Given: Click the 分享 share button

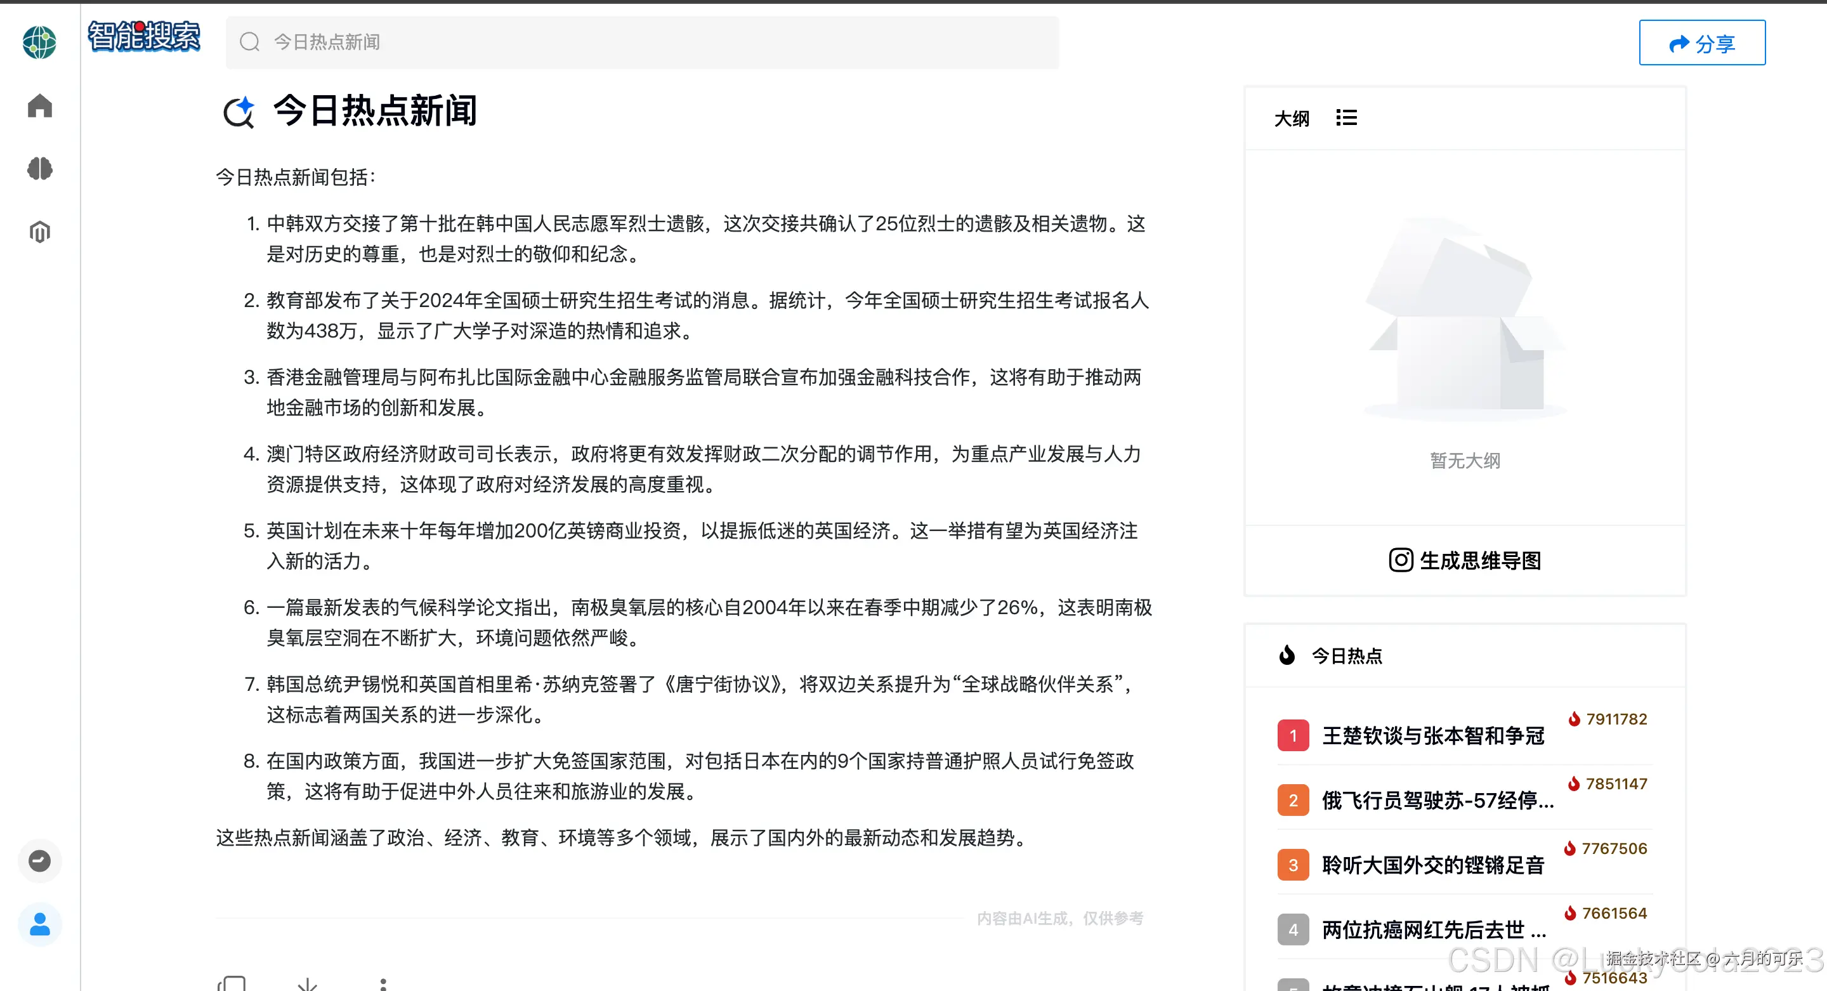Looking at the screenshot, I should (1701, 43).
